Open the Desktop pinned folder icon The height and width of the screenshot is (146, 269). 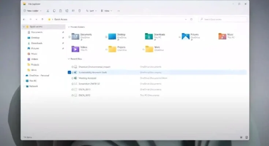[112, 36]
